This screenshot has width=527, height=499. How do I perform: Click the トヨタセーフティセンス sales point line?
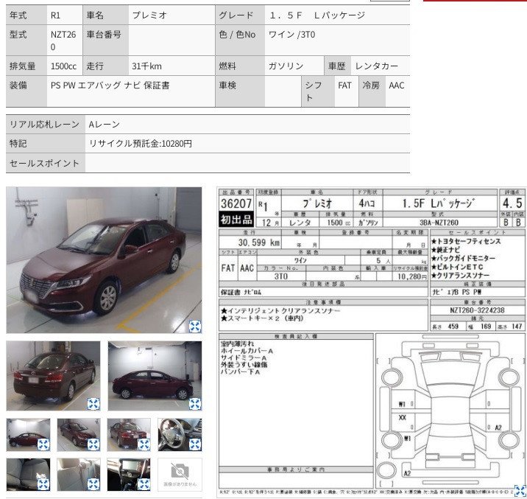pyautogui.click(x=466, y=241)
